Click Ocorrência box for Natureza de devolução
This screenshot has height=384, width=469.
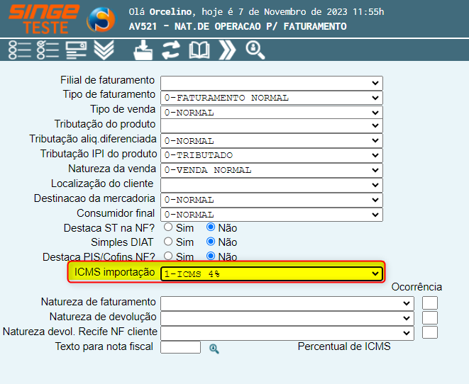[x=430, y=317]
